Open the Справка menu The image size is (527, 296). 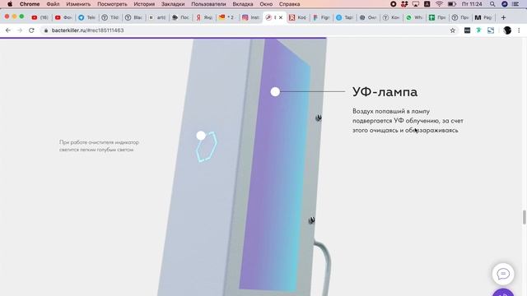tap(289, 4)
